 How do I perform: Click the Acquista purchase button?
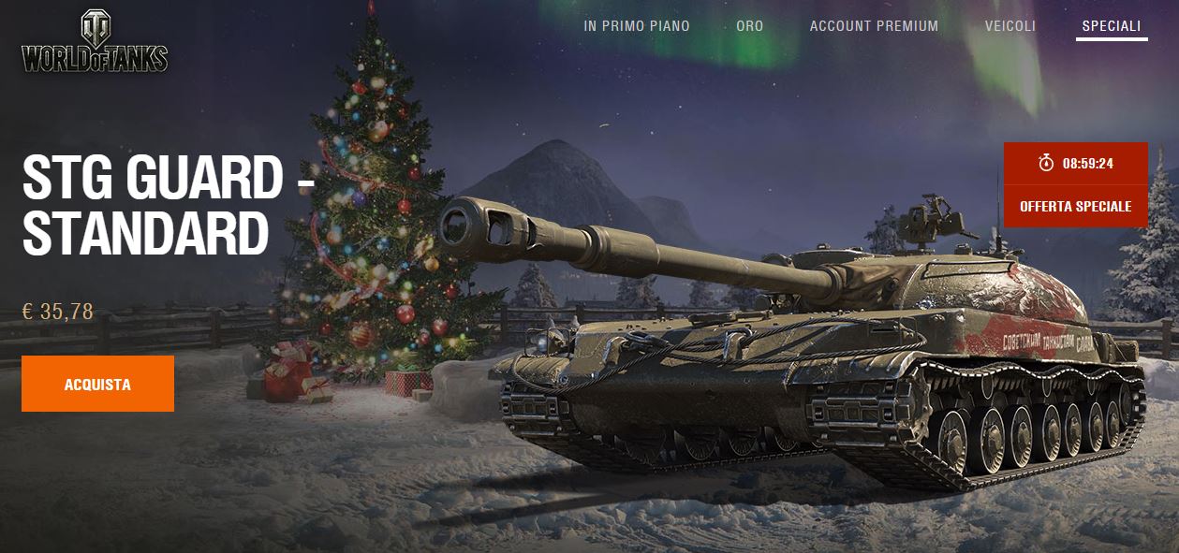(x=97, y=384)
